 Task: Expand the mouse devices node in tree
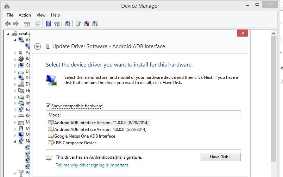[x=15, y=128]
